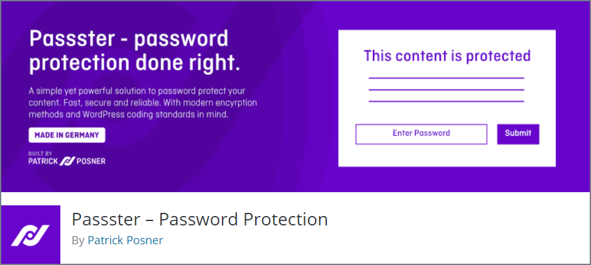Click the MADE IN GERMANY badge

point(67,135)
